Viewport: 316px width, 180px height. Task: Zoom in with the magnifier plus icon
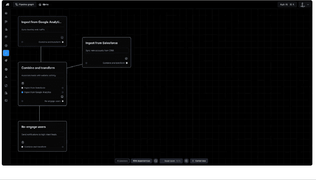point(186,161)
